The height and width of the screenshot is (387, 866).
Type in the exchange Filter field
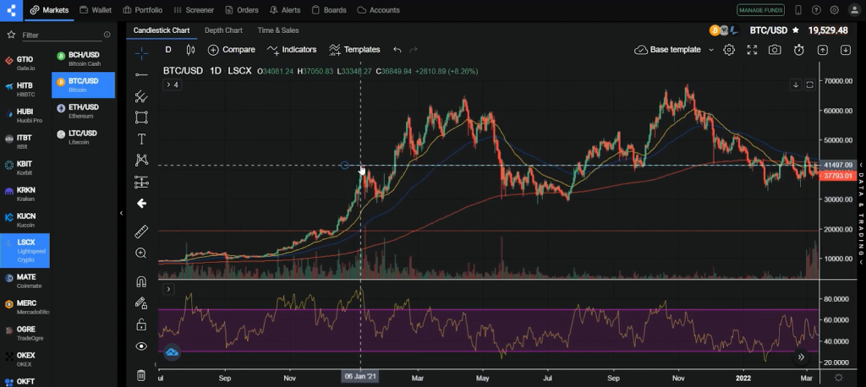tap(59, 35)
